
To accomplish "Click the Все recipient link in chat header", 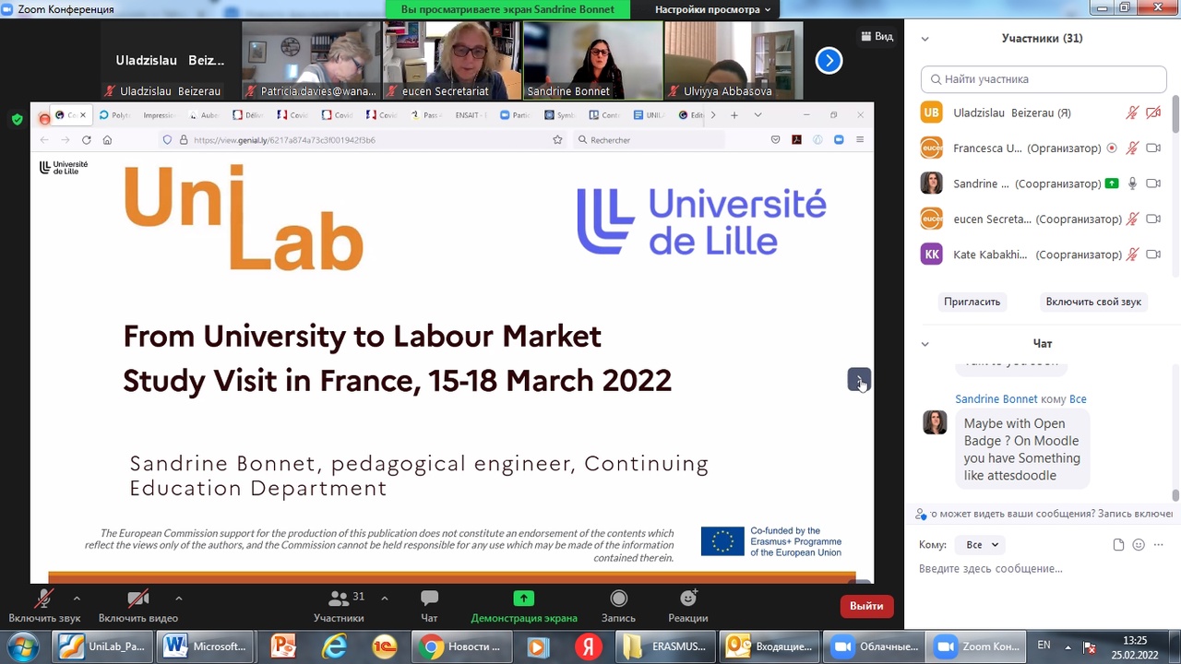I will pyautogui.click(x=1078, y=399).
